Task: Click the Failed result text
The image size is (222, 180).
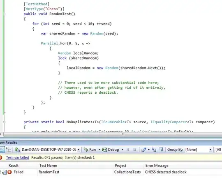Action: pos(18,172)
